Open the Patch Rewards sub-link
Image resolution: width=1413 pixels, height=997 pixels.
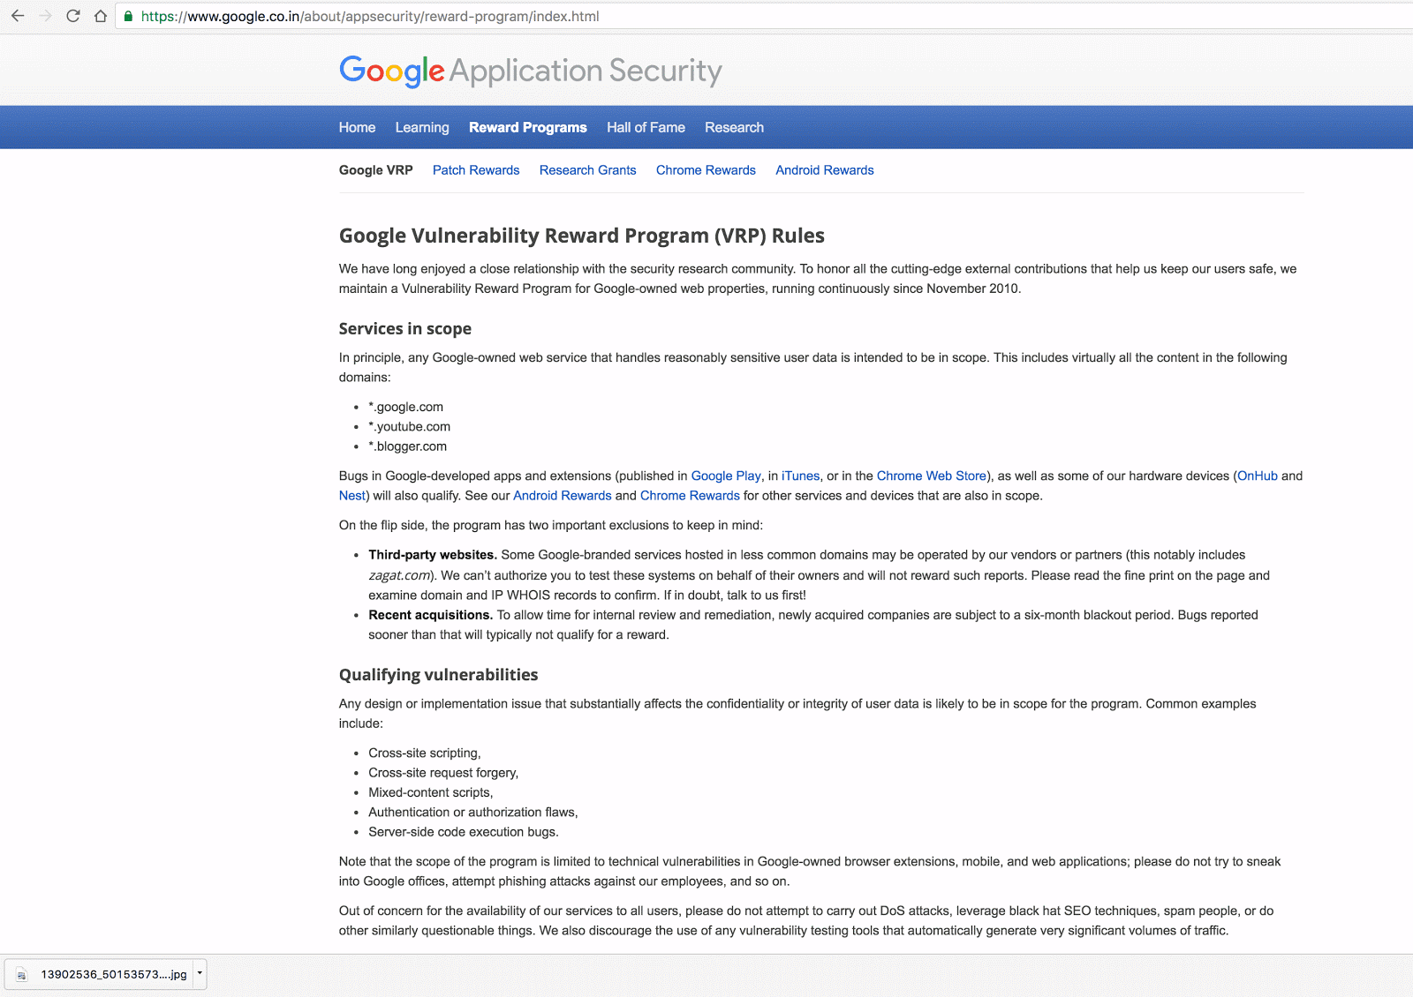click(476, 170)
